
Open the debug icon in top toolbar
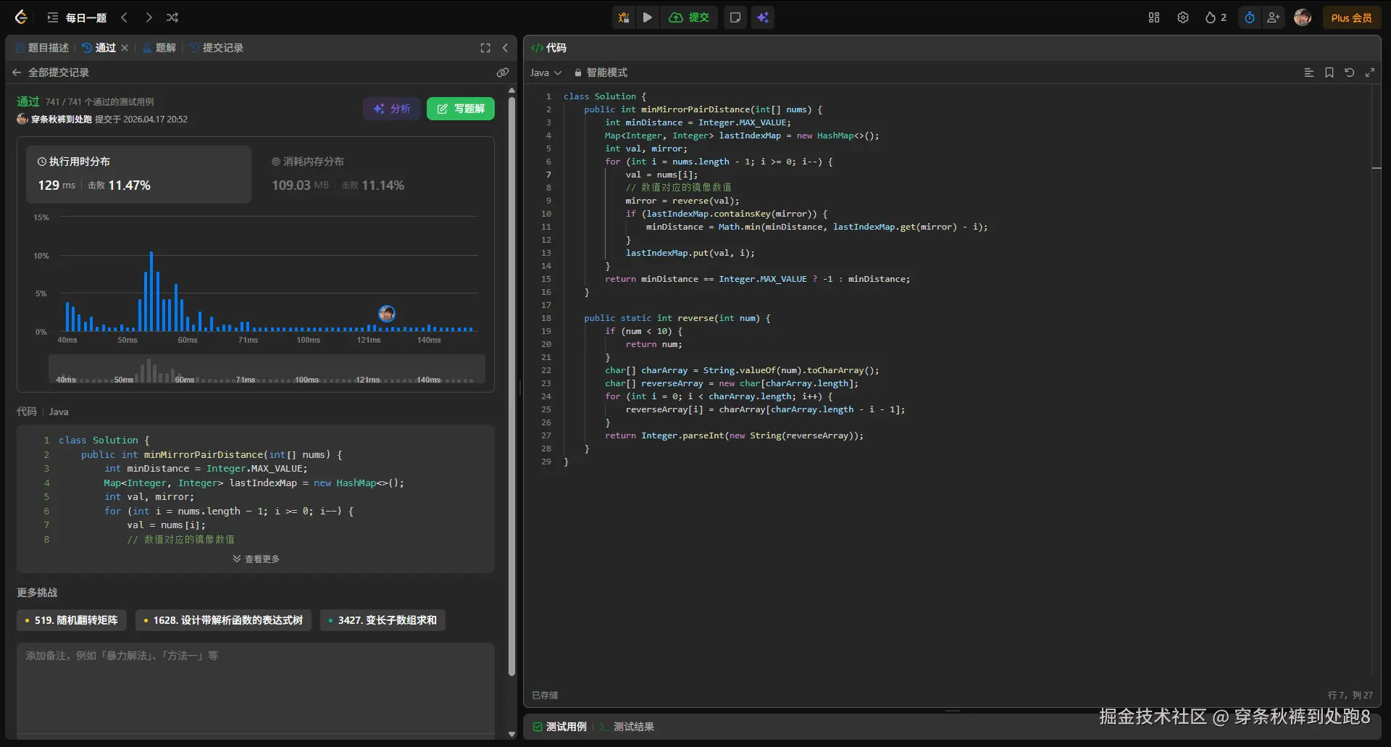pos(623,17)
